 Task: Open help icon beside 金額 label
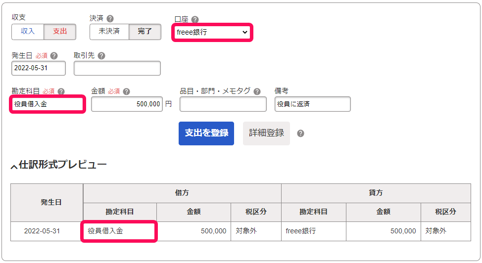(x=126, y=91)
